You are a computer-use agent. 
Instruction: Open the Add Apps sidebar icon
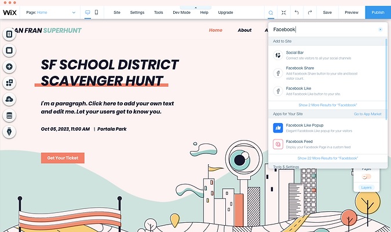click(9, 83)
